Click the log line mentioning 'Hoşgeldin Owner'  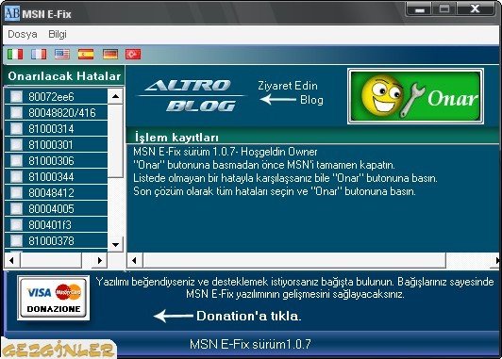point(226,152)
